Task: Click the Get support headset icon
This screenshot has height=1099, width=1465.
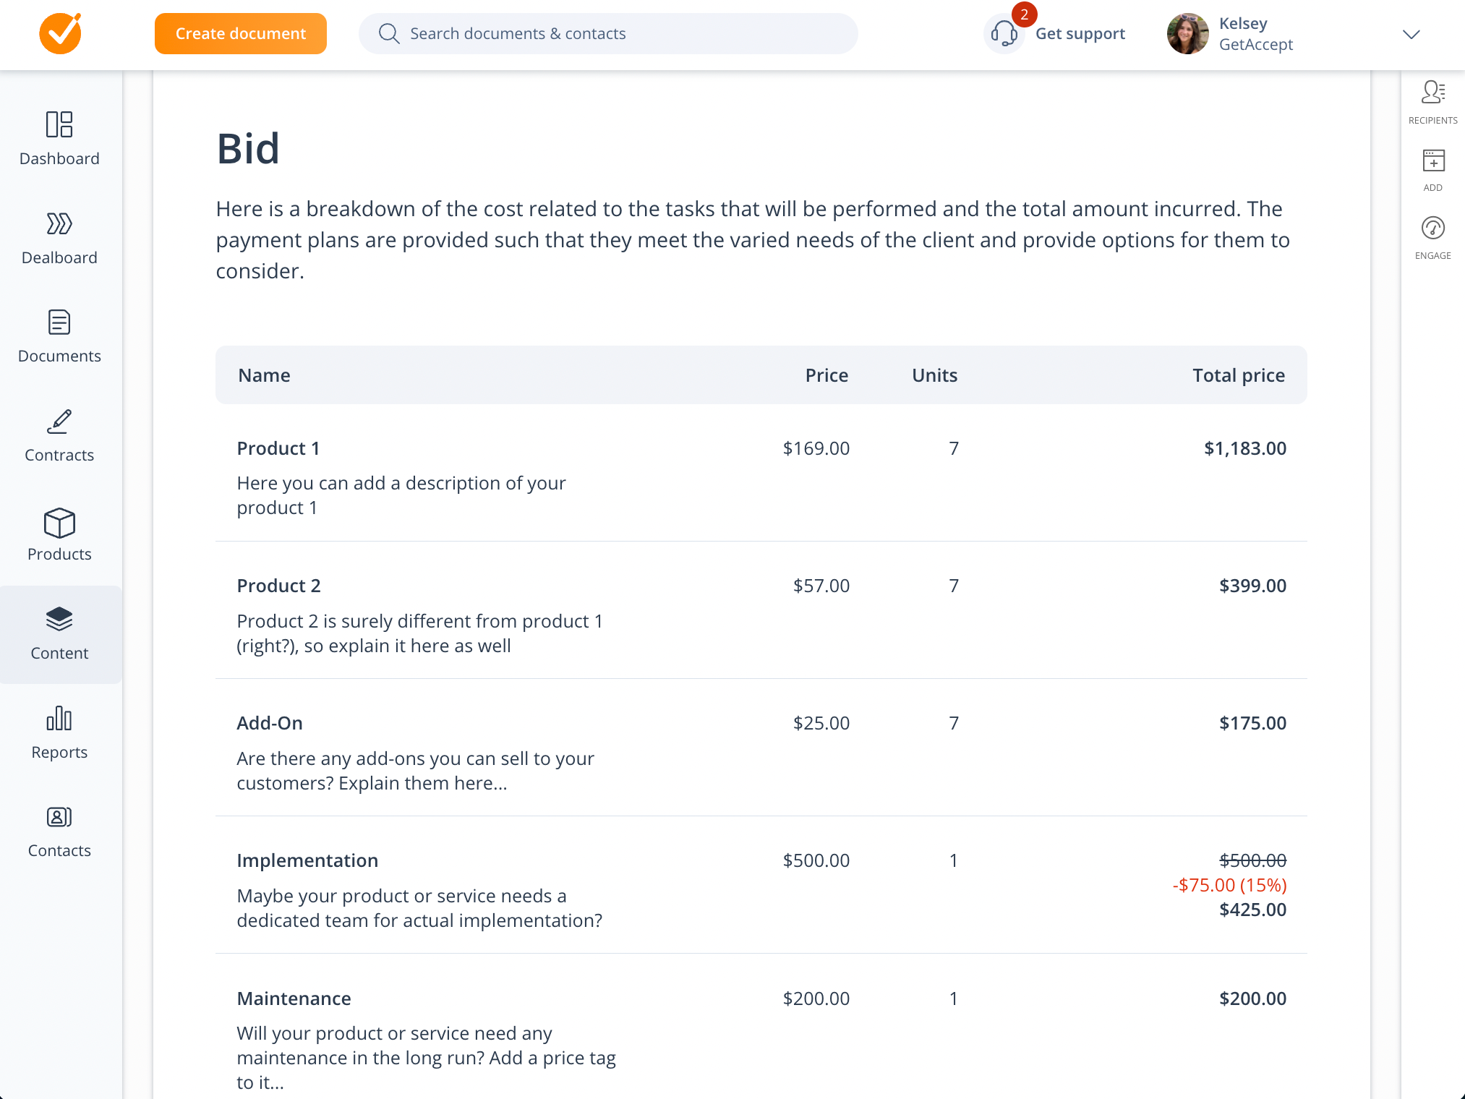Action: (1004, 33)
